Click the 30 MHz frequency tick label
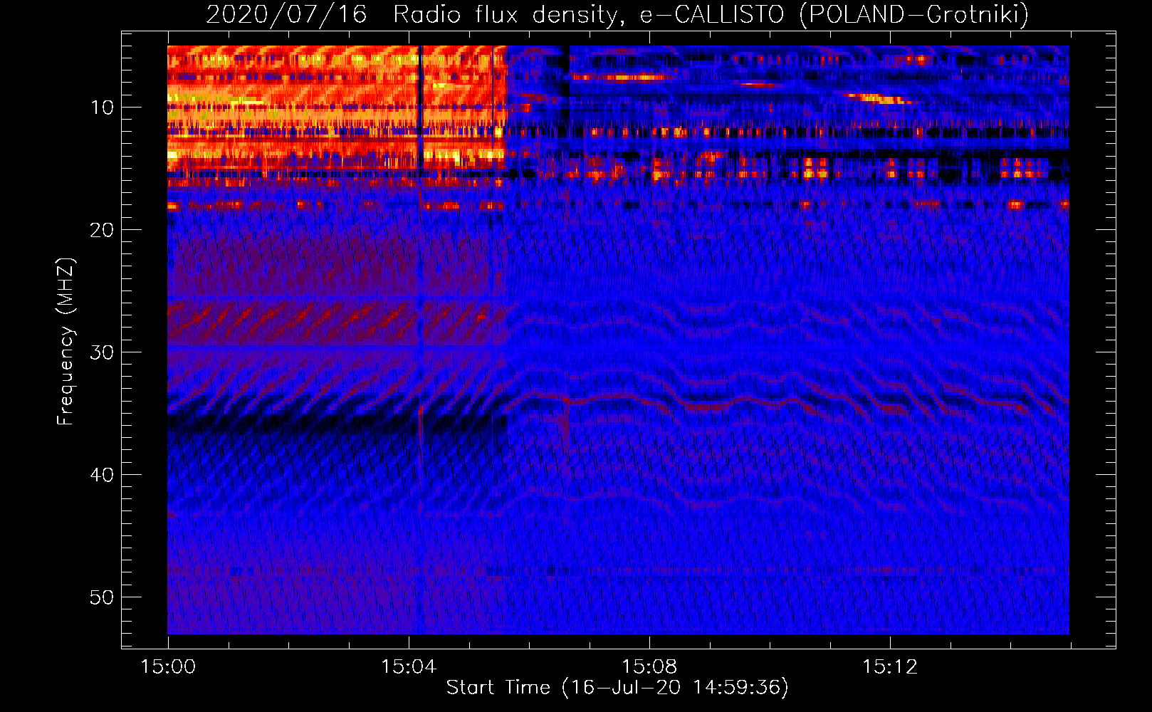This screenshot has width=1152, height=712. 103,352
